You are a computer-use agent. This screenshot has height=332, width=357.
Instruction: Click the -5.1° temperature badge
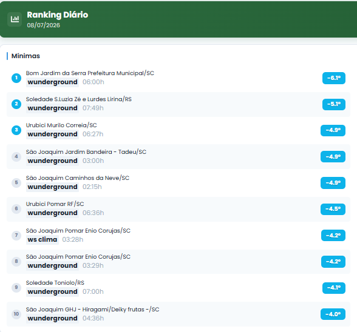point(334,104)
